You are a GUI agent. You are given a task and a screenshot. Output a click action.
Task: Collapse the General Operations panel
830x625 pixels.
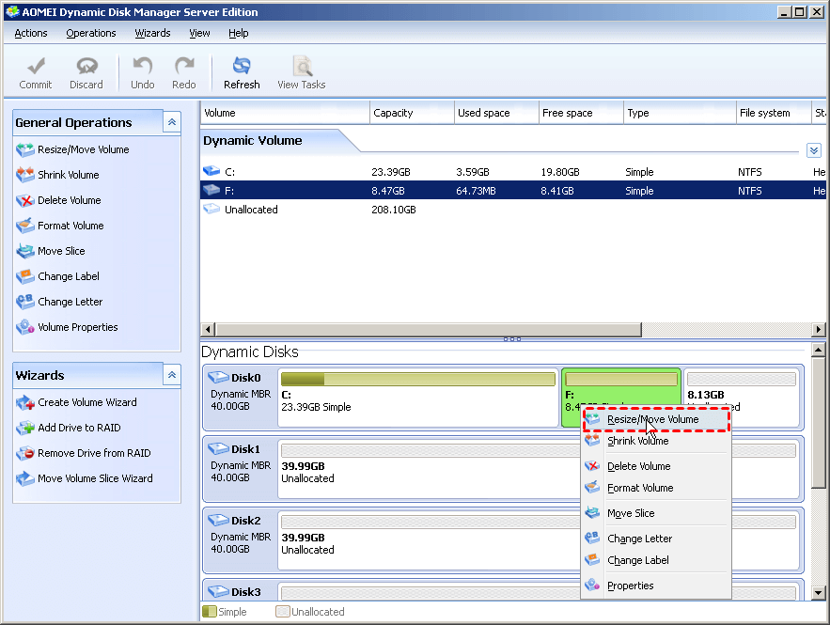point(171,122)
